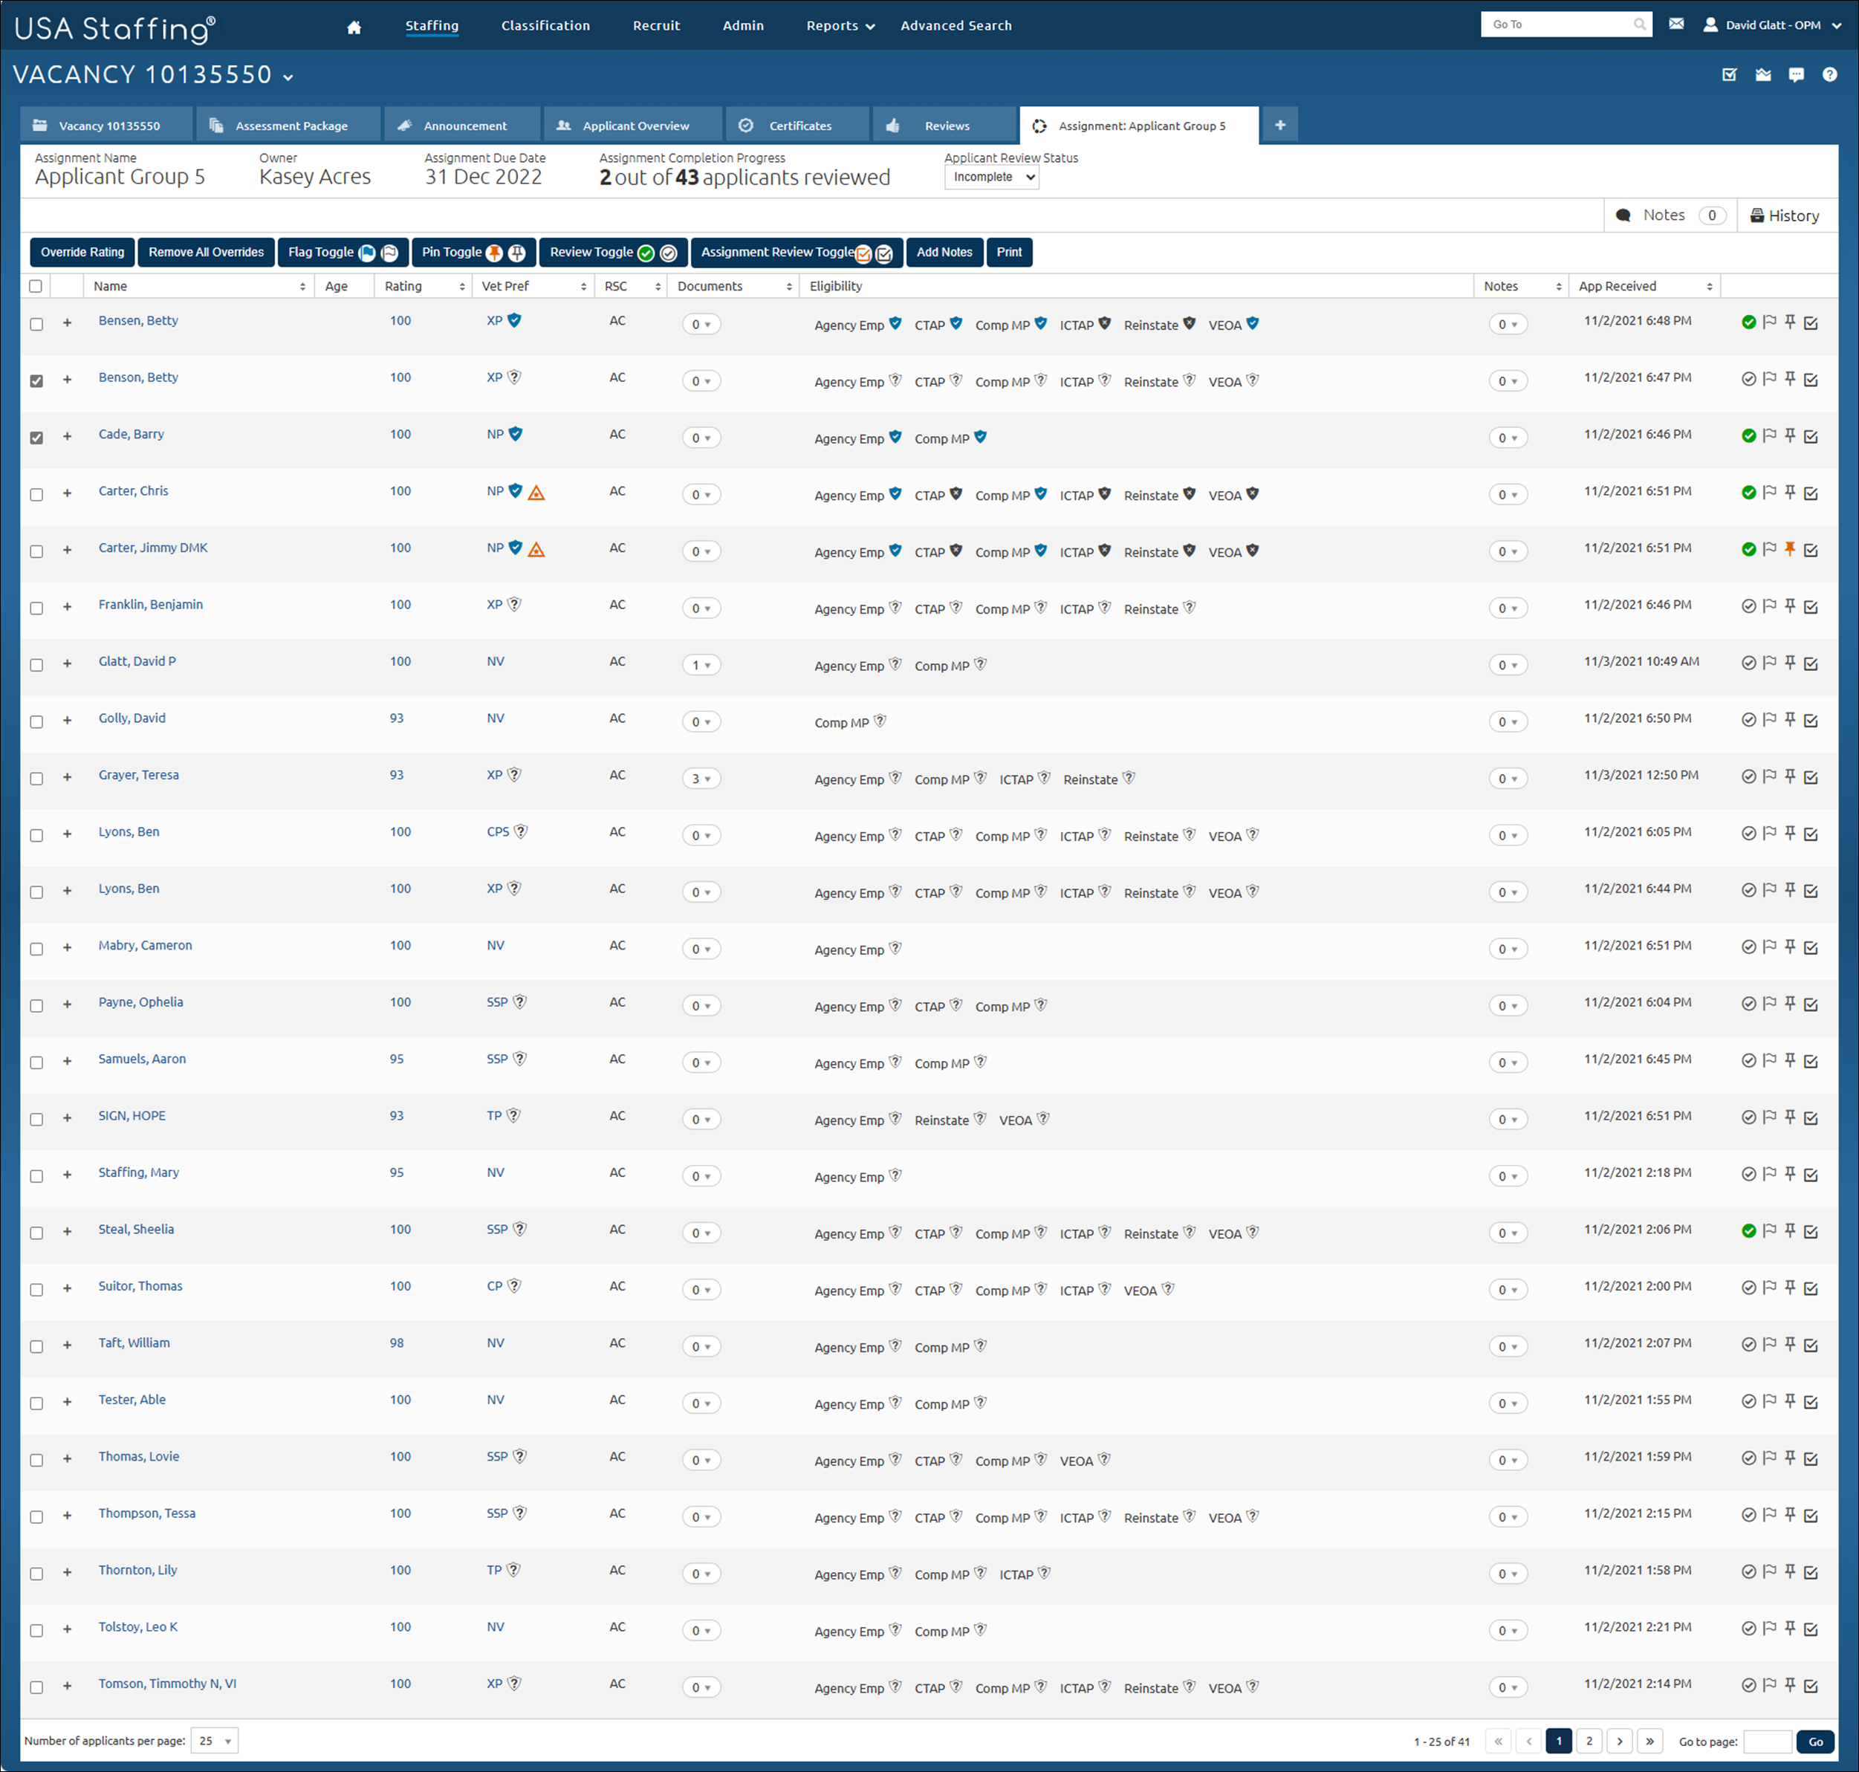Image resolution: width=1859 pixels, height=1772 pixels.
Task: Expand the Samuels, Aaron row details
Action: click(x=67, y=1061)
